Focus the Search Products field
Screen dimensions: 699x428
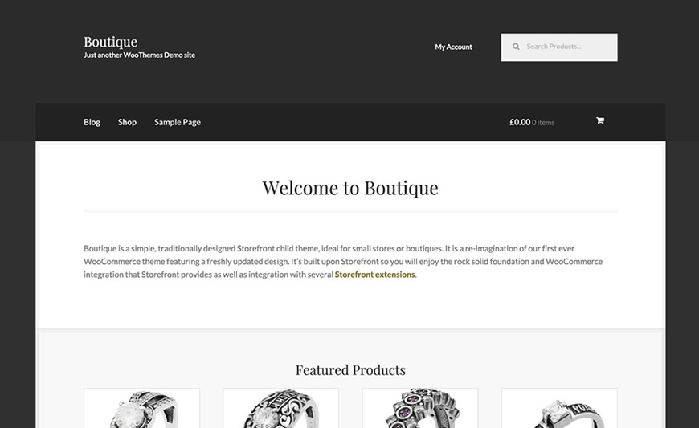point(559,47)
